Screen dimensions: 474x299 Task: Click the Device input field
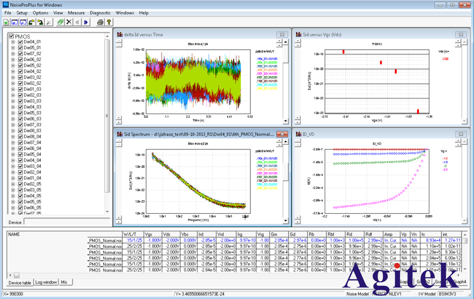click(66, 222)
